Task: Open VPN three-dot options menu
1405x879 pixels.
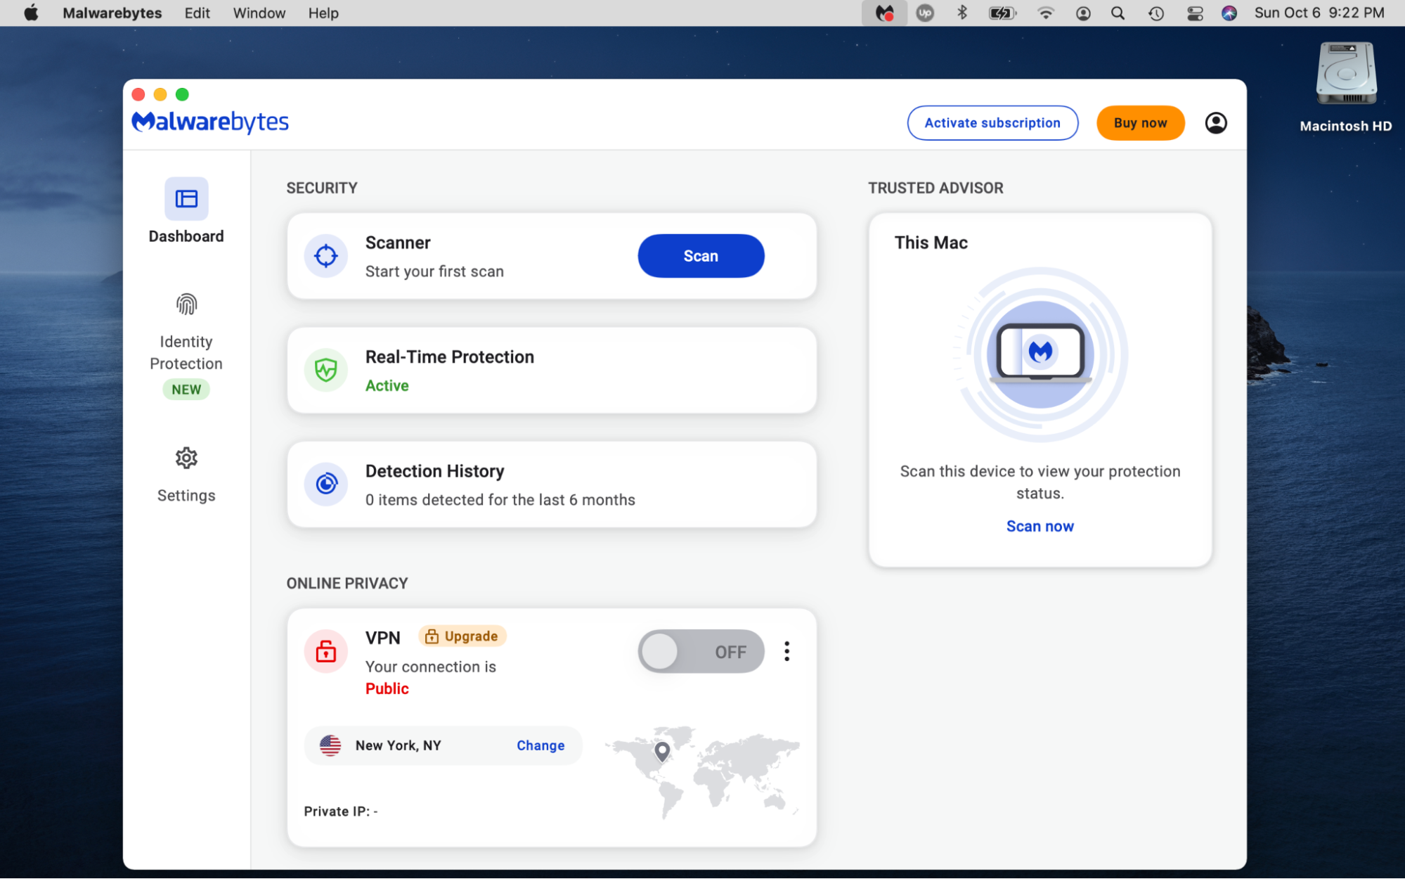Action: pyautogui.click(x=786, y=651)
